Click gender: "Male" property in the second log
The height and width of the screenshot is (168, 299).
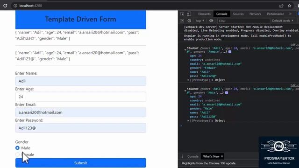tap(201, 108)
